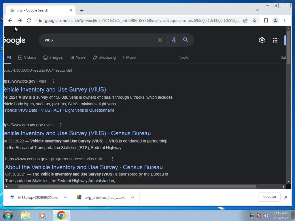Viewport: 295px width, 221px height.
Task: Go forward in browser history
Action: point(20,20)
